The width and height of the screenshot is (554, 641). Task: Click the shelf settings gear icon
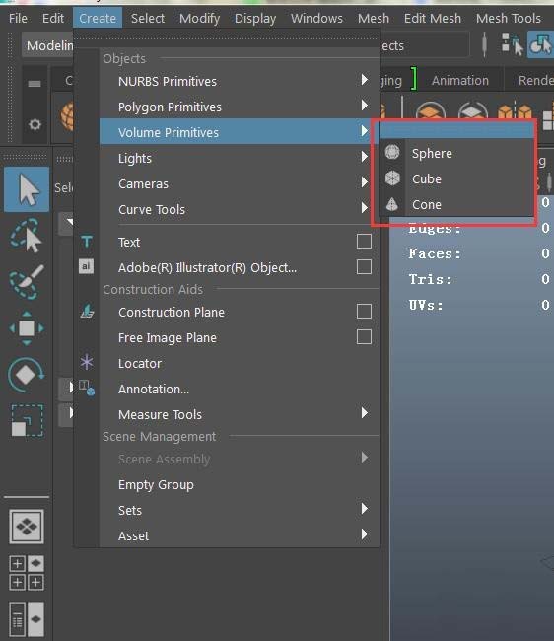pyautogui.click(x=35, y=124)
